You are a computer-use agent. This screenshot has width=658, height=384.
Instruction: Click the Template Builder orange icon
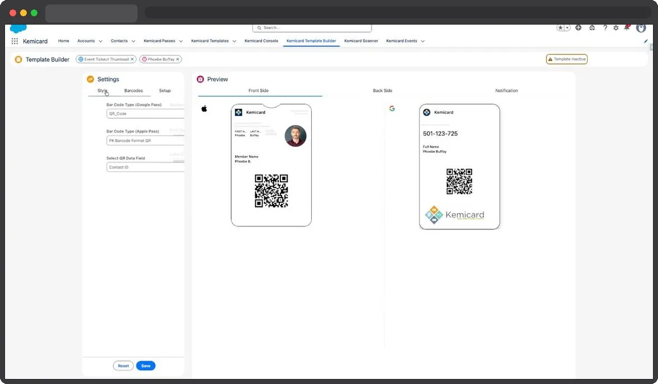pyautogui.click(x=18, y=59)
